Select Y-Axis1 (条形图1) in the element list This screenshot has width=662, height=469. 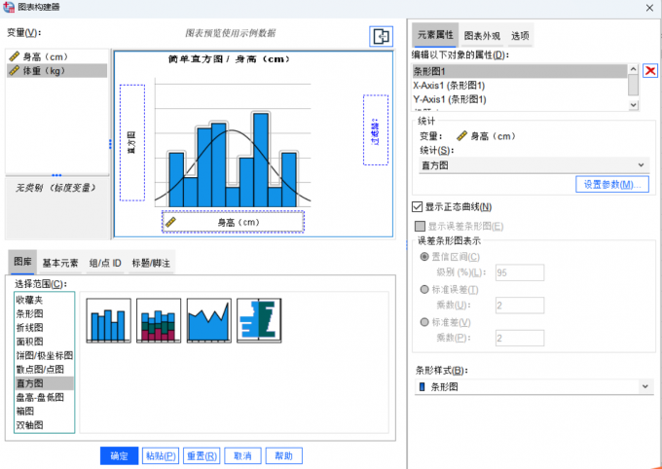(520, 99)
